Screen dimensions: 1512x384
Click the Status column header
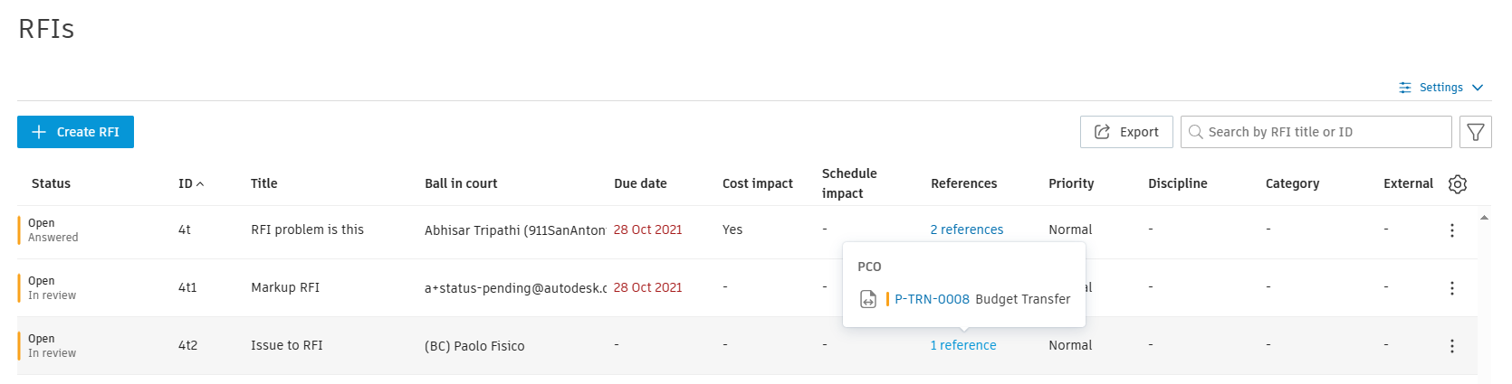51,183
